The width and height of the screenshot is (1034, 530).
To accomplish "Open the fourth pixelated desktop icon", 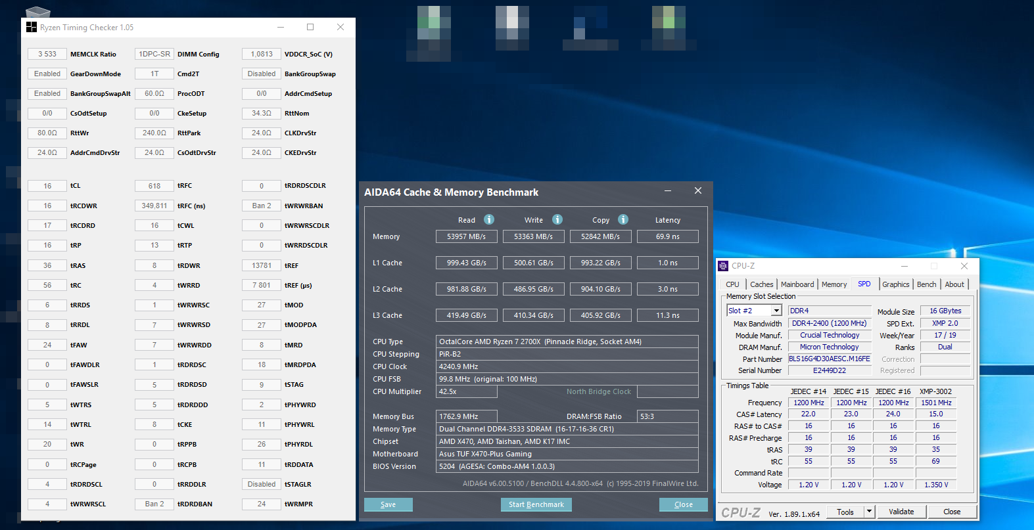I will pyautogui.click(x=669, y=28).
